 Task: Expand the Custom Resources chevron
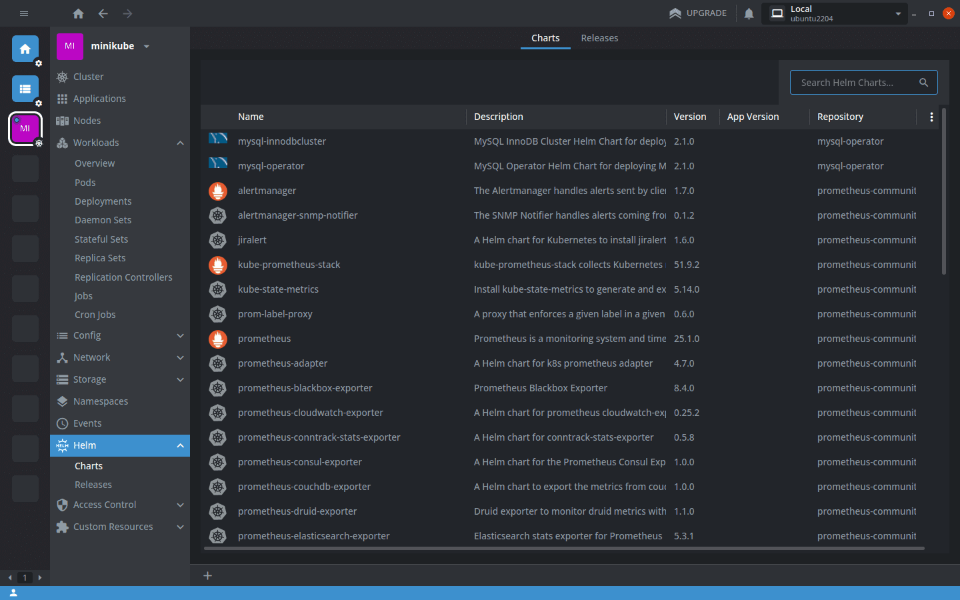pos(180,527)
